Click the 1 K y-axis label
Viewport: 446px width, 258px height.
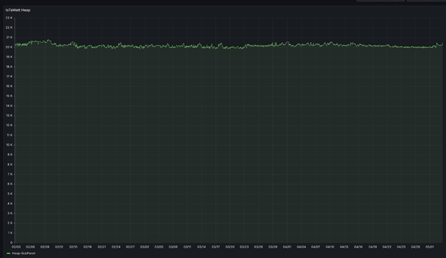pyautogui.click(x=10, y=233)
